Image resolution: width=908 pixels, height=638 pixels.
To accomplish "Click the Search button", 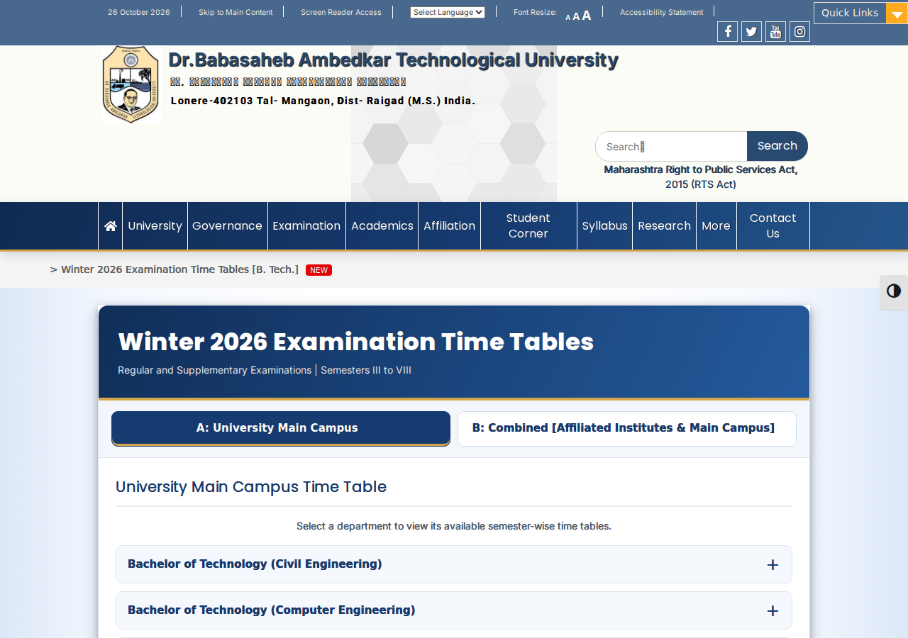I will 777,146.
